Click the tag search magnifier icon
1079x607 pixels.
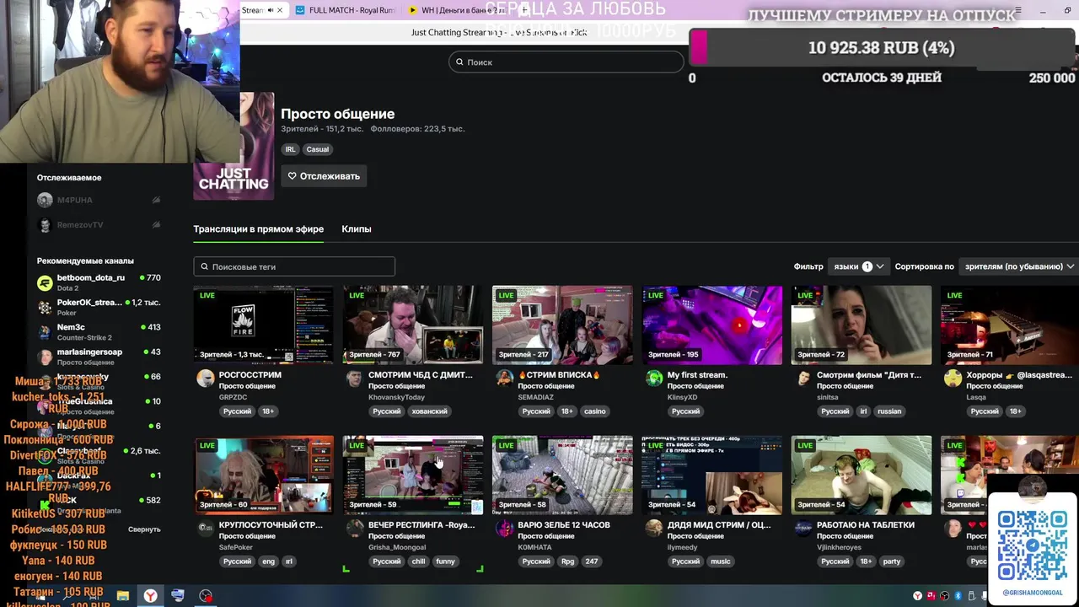pyautogui.click(x=204, y=267)
